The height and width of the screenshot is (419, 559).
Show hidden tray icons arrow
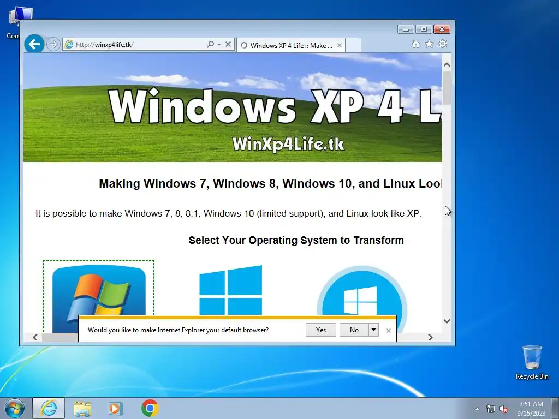477,409
